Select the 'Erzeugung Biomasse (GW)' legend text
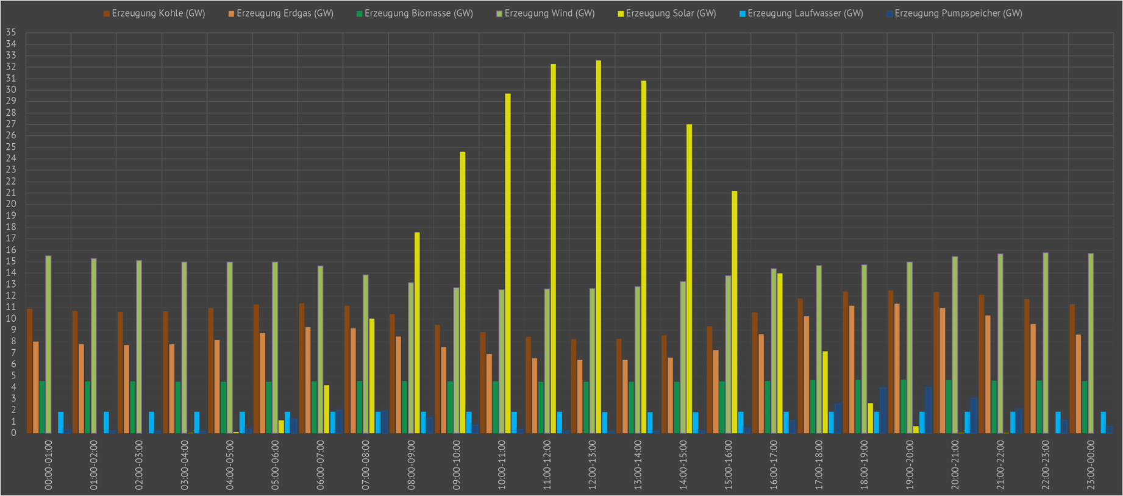This screenshot has height=496, width=1123. tap(419, 13)
